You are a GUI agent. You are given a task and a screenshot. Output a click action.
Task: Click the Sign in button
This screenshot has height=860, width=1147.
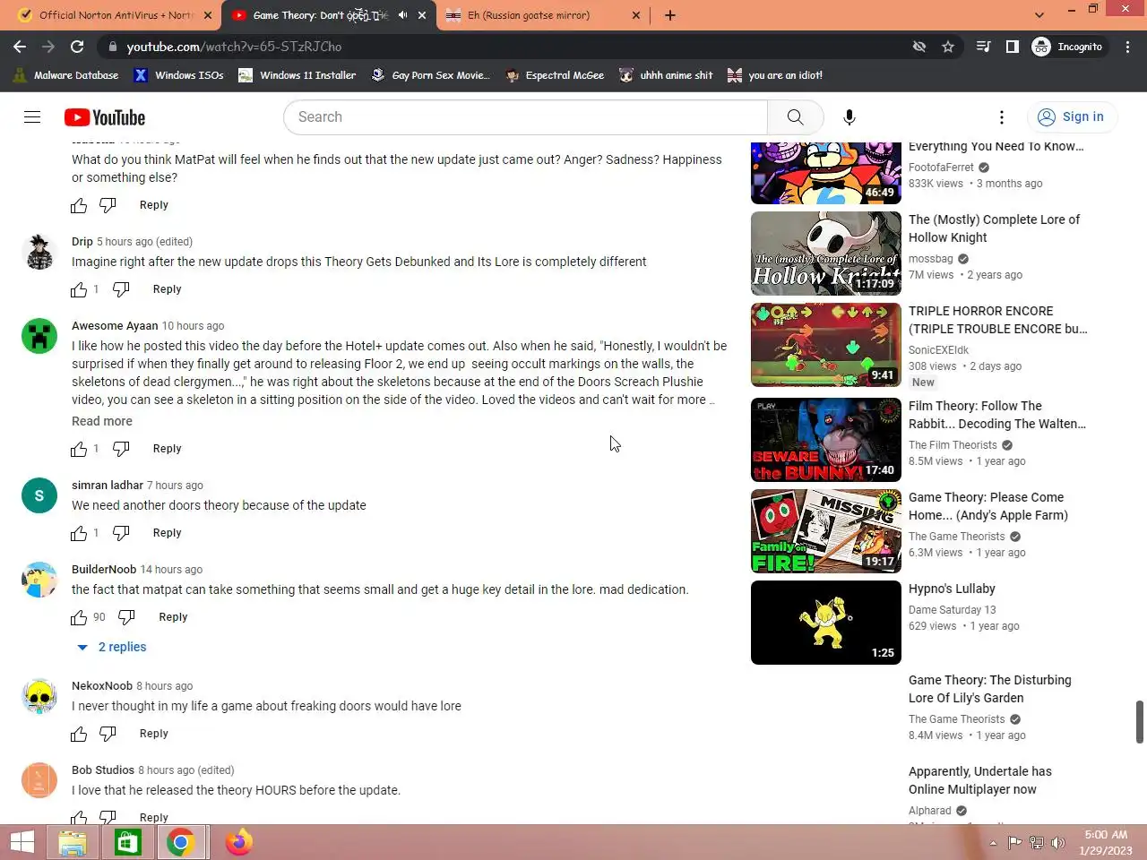1071,117
